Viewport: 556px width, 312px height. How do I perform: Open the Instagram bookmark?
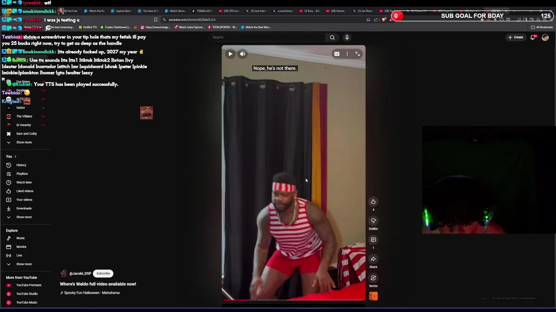tap(156, 27)
